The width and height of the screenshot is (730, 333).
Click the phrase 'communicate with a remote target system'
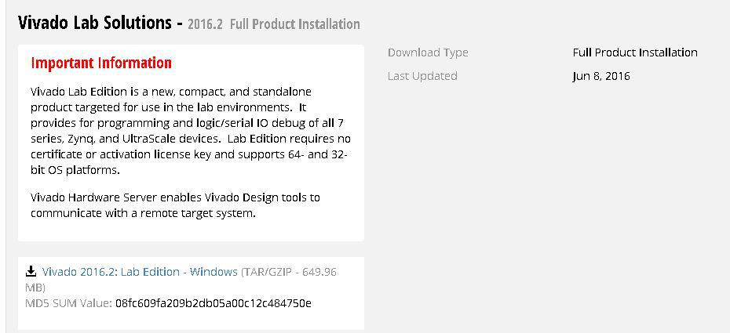point(144,214)
